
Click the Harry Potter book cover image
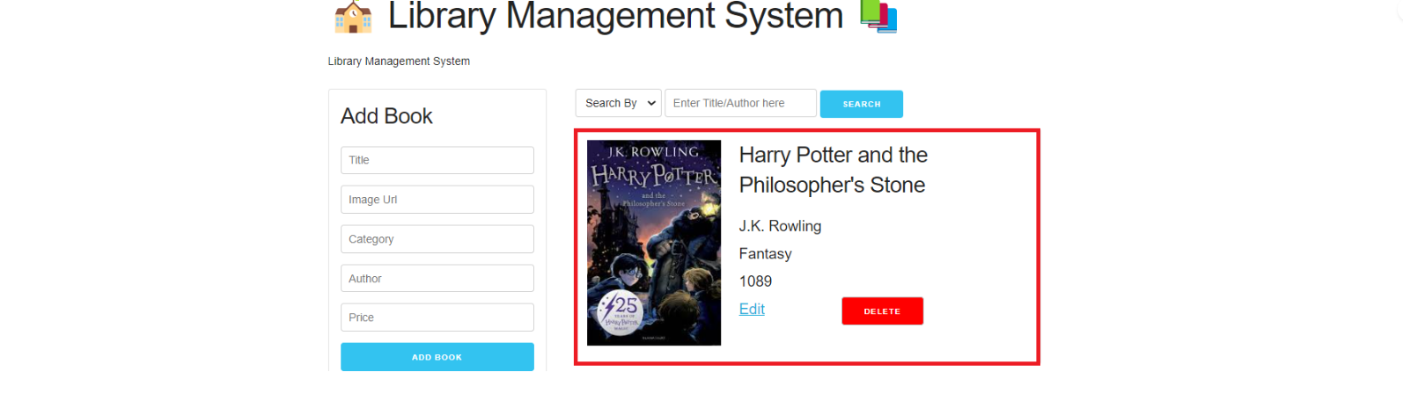coord(654,243)
